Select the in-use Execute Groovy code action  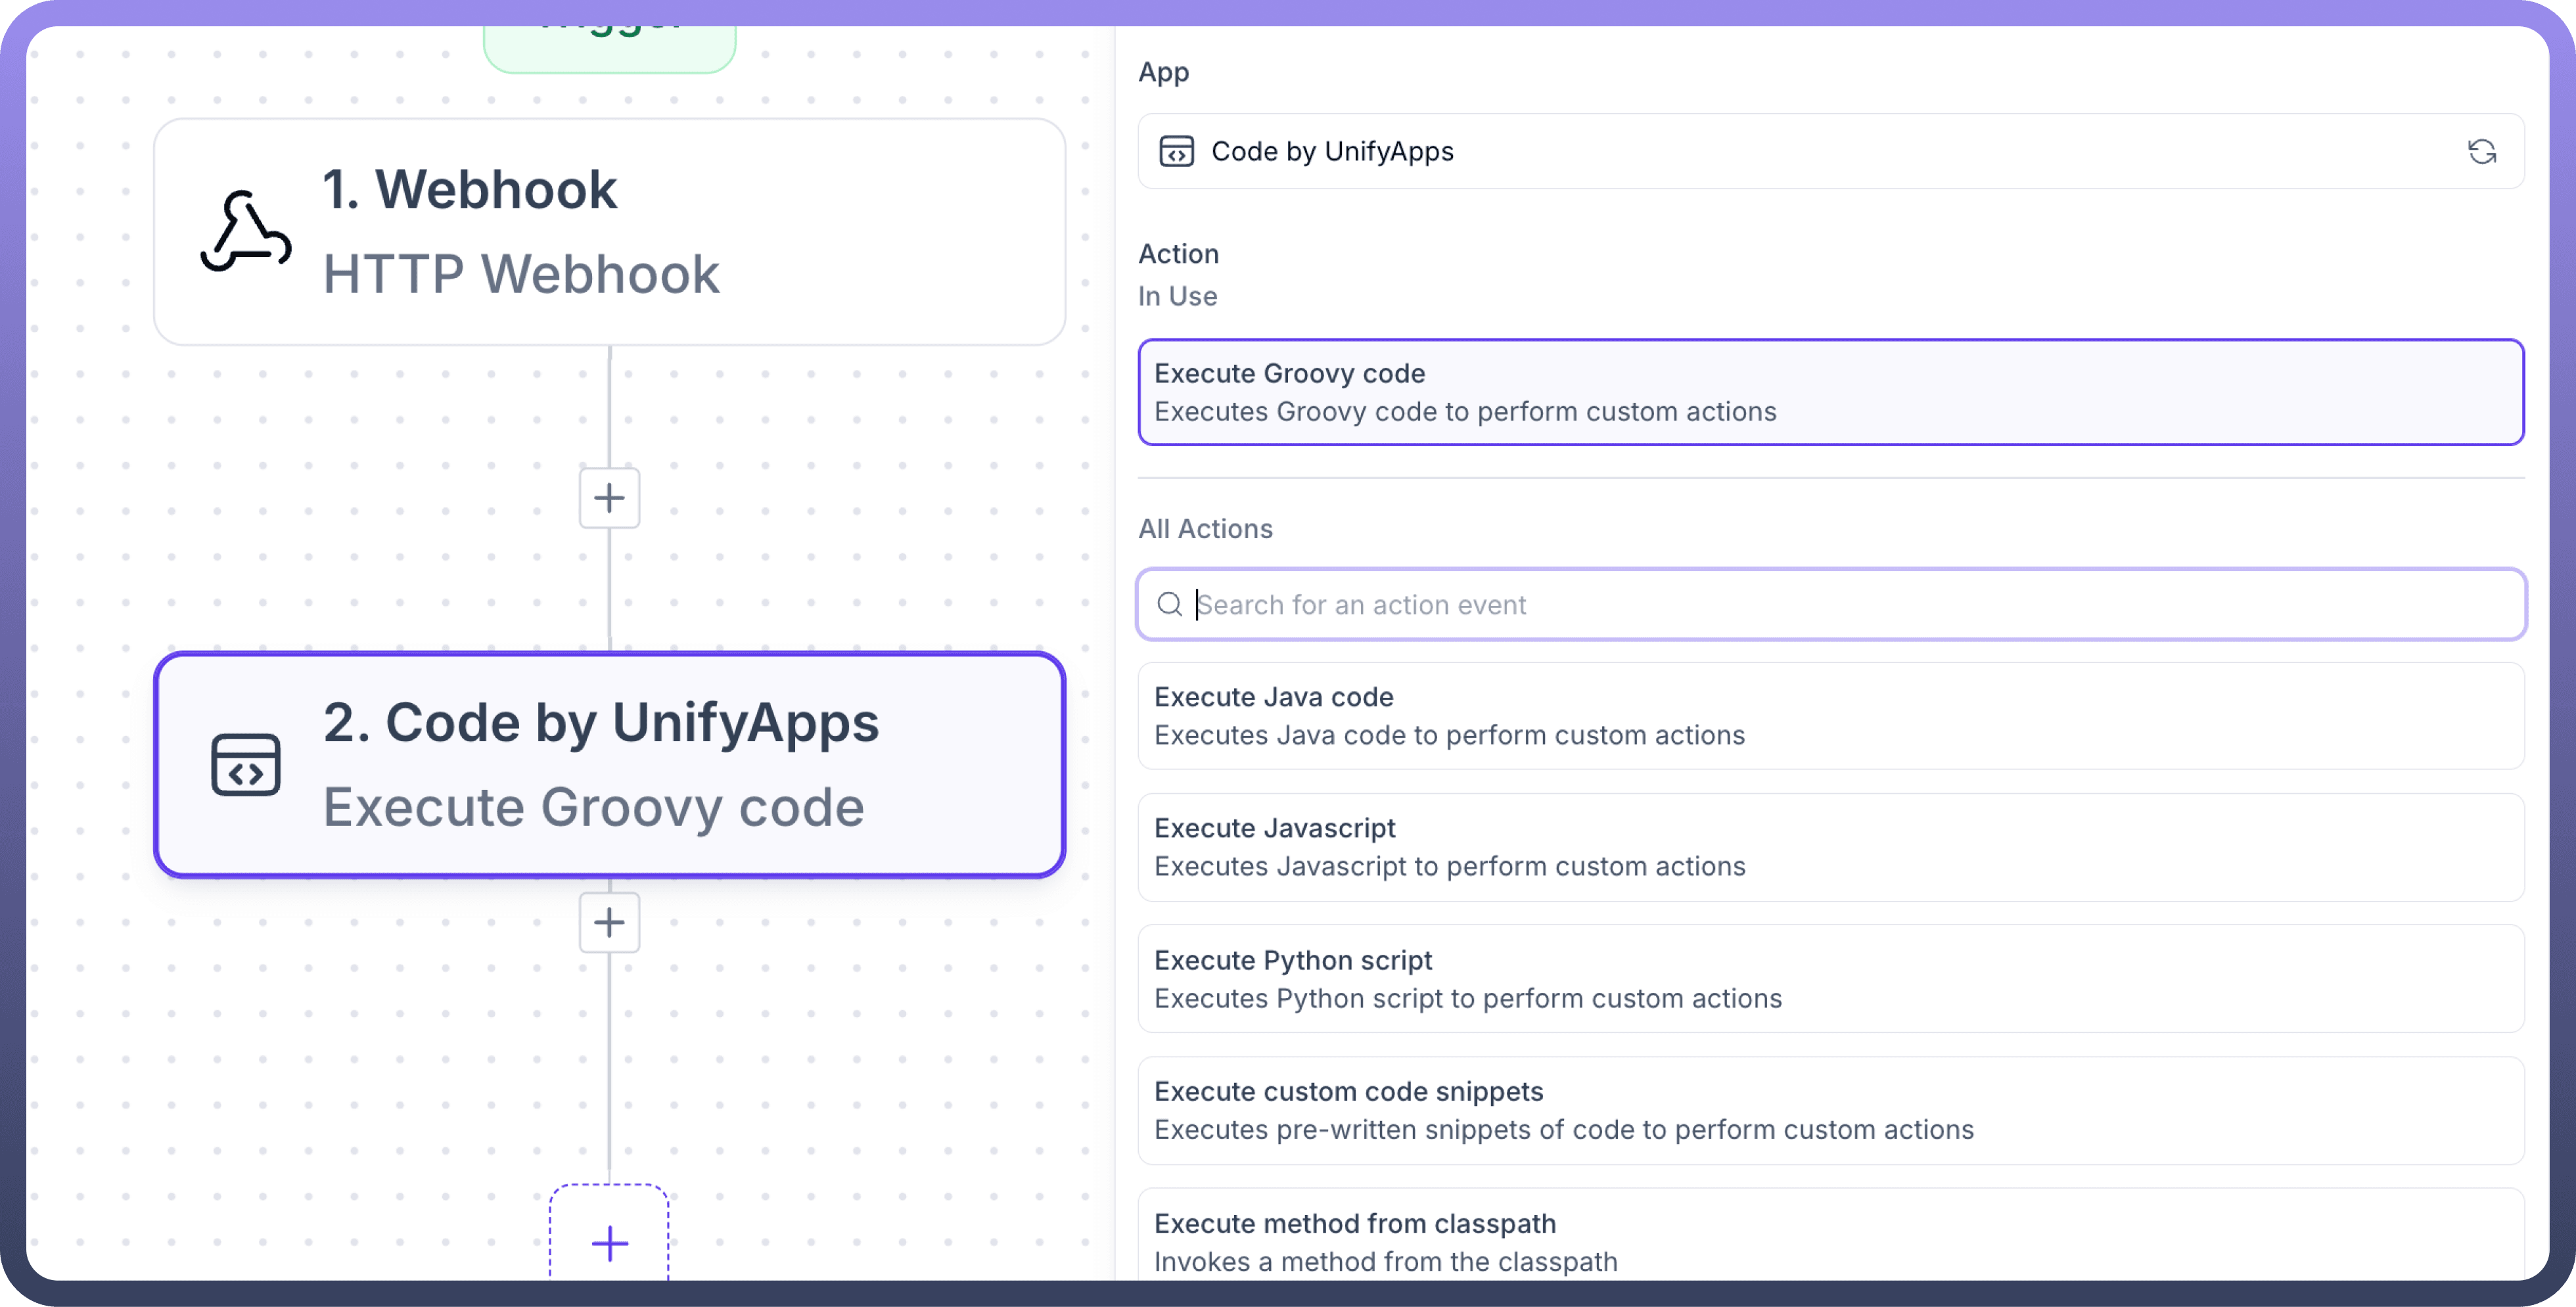point(1830,392)
